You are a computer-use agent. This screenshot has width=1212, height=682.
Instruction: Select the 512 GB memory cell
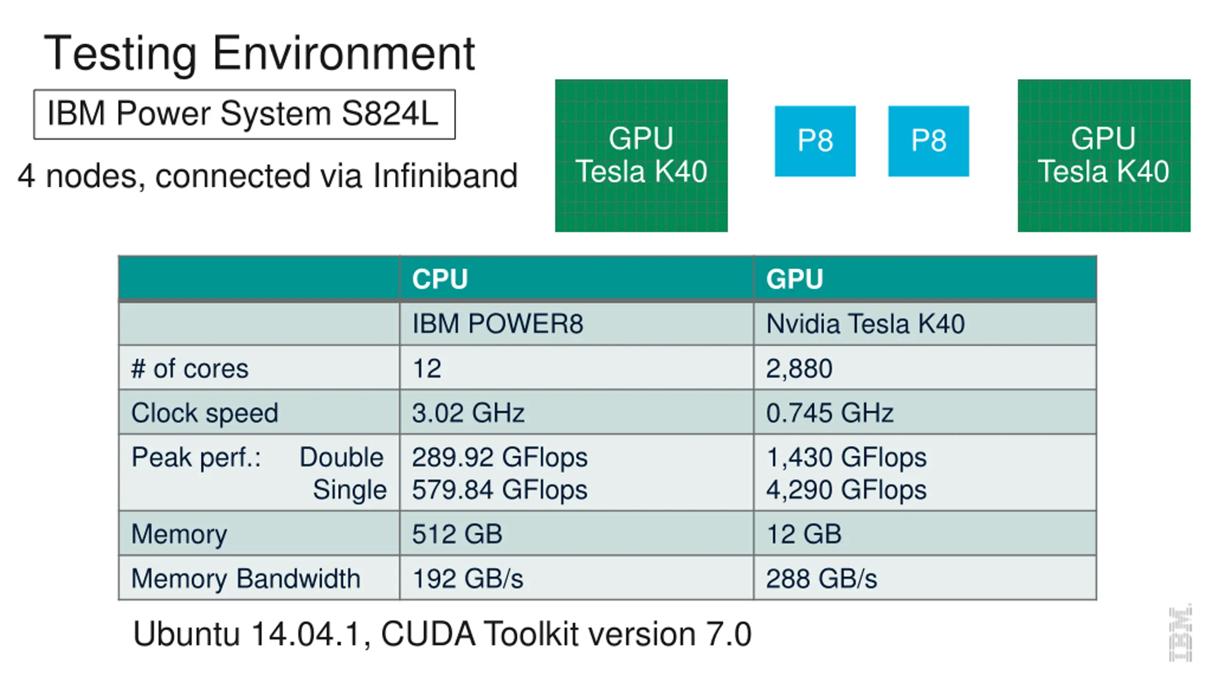(457, 534)
